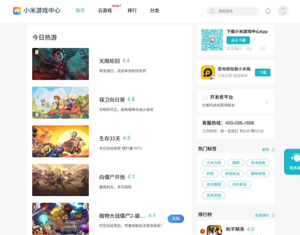Select the 美术风格 tag

tap(258, 163)
